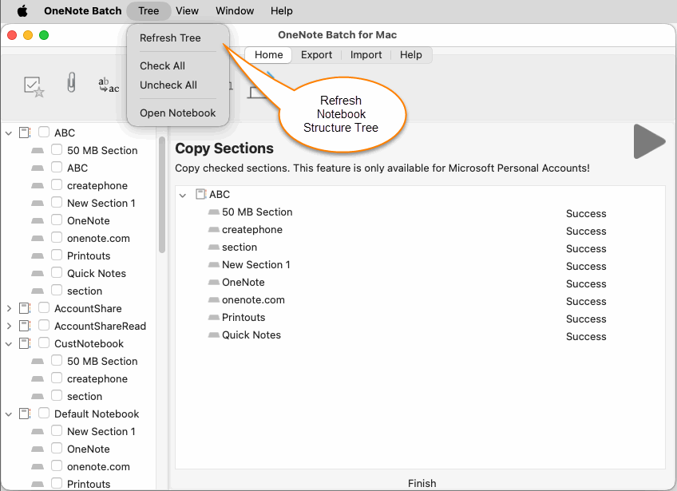This screenshot has height=491, width=677.
Task: Click the Finish button
Action: tap(422, 483)
